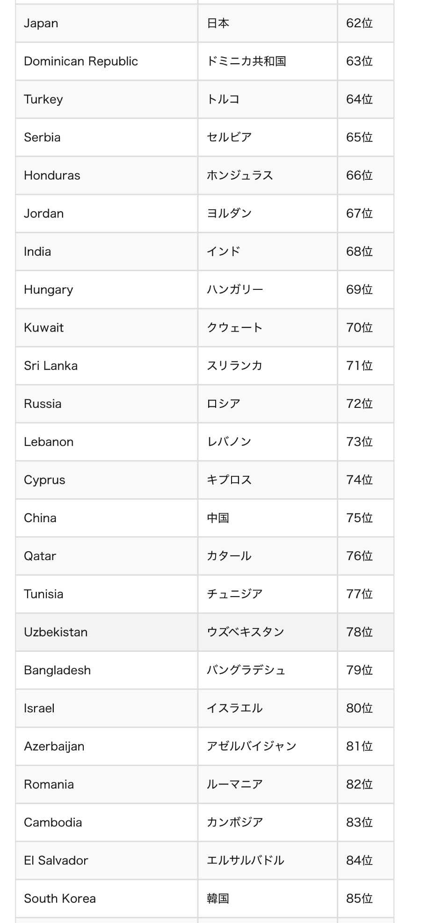Click the India country cell
This screenshot has height=923, width=421.
37,251
